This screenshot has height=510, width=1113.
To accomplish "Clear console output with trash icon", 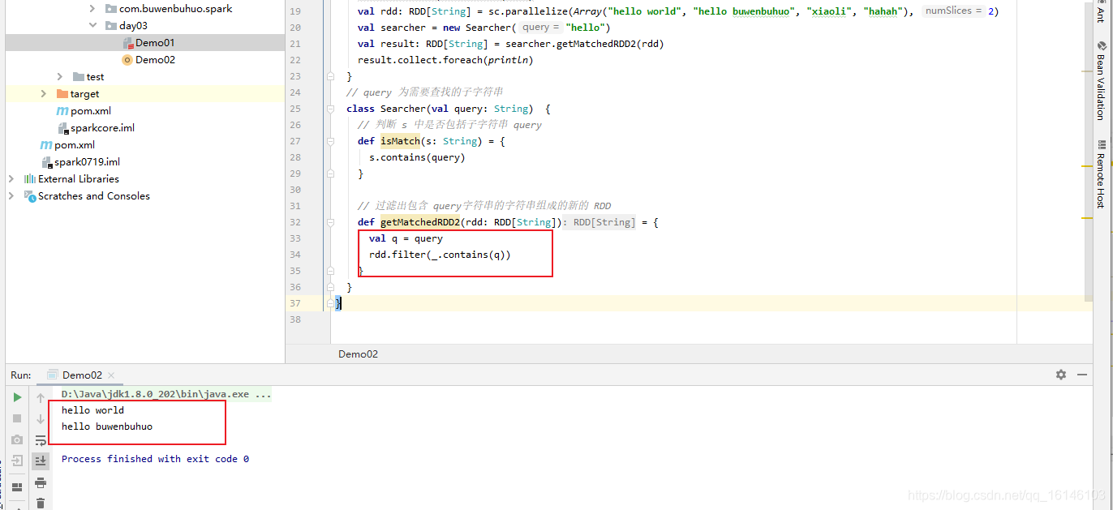I will coord(41,503).
